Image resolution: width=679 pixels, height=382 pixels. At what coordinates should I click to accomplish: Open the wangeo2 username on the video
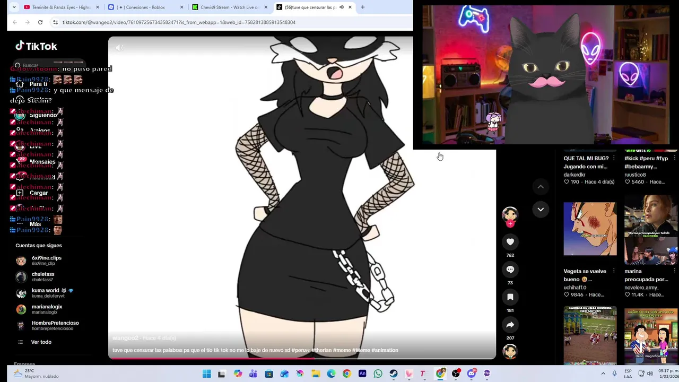125,338
